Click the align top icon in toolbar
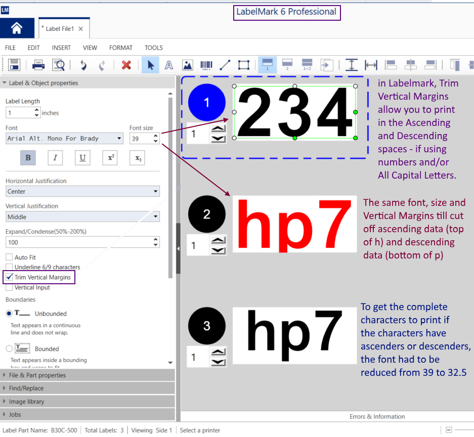Screen dimensions: 474x437 (455, 65)
